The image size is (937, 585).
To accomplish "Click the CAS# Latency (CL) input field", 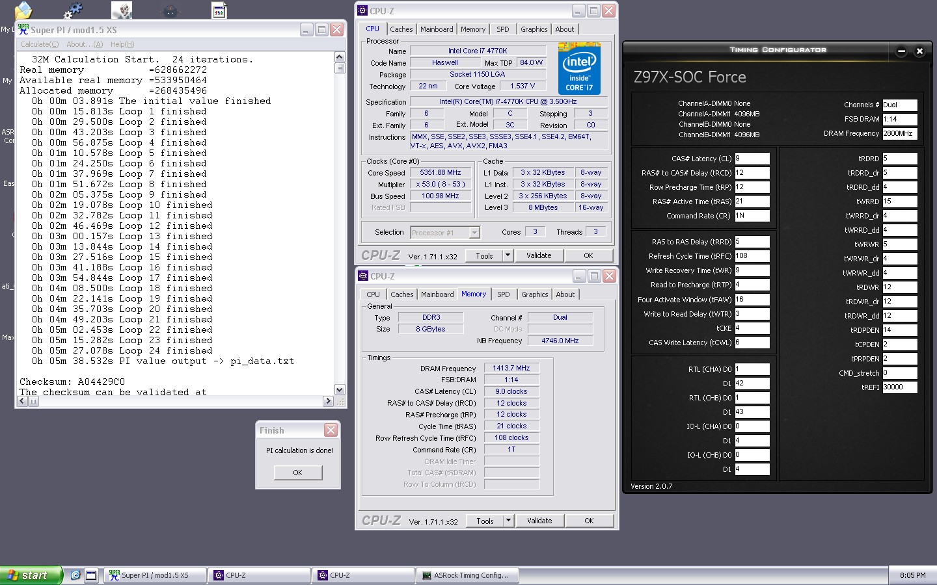I will [752, 159].
